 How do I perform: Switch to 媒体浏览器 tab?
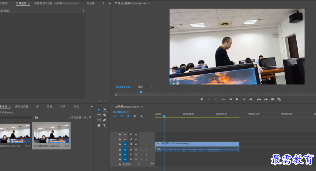coord(22,106)
